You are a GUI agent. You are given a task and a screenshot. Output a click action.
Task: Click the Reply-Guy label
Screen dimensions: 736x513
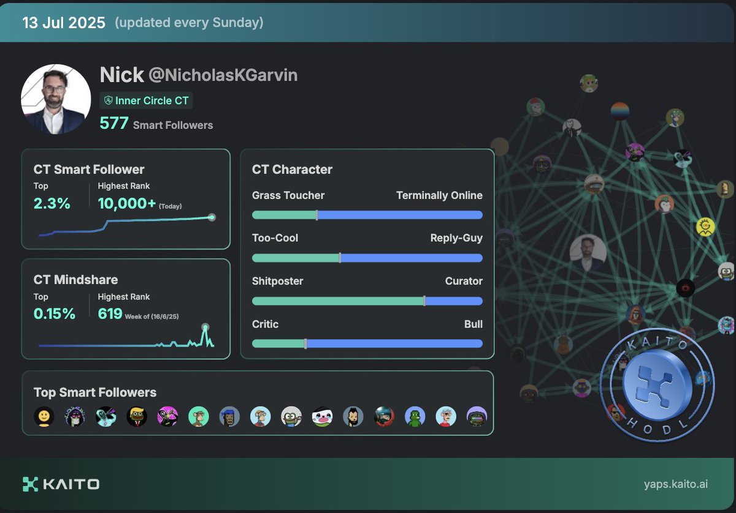coord(456,238)
